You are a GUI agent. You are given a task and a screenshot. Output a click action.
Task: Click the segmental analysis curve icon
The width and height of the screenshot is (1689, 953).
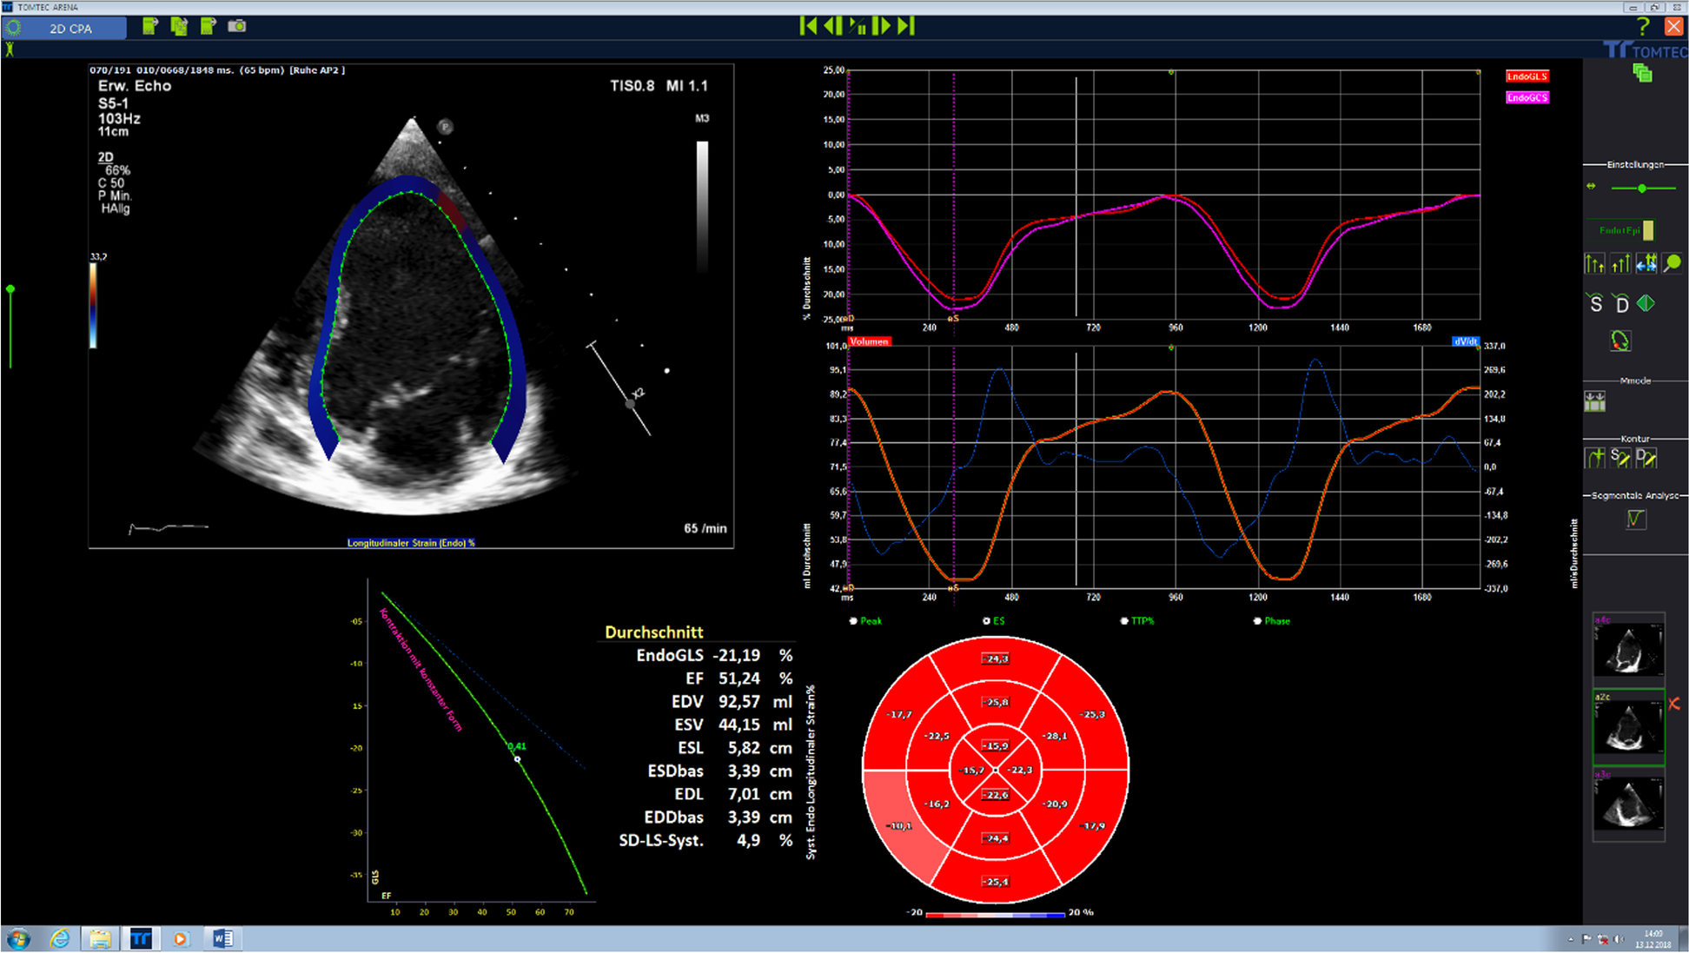point(1635,519)
